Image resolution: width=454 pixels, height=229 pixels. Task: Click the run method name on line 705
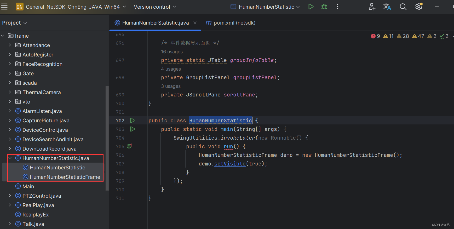click(x=228, y=146)
